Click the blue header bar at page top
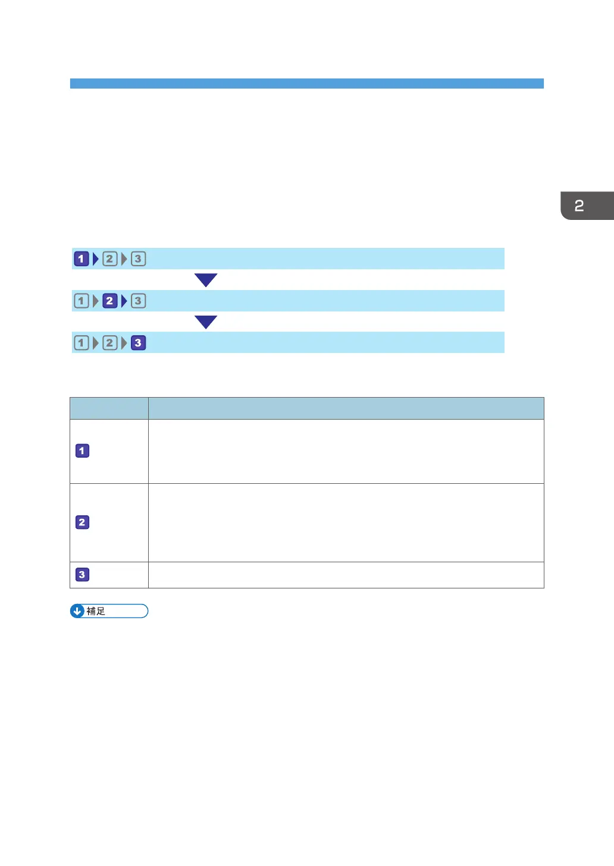614x866 pixels. 306,84
